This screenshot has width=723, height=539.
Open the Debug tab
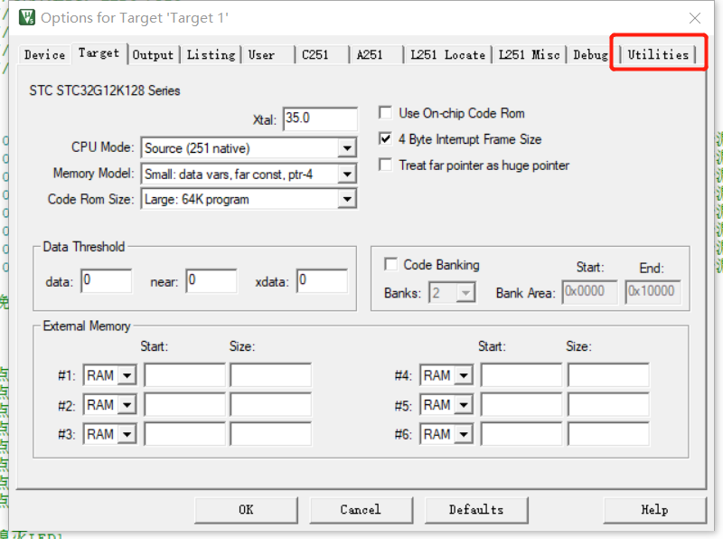coord(590,55)
